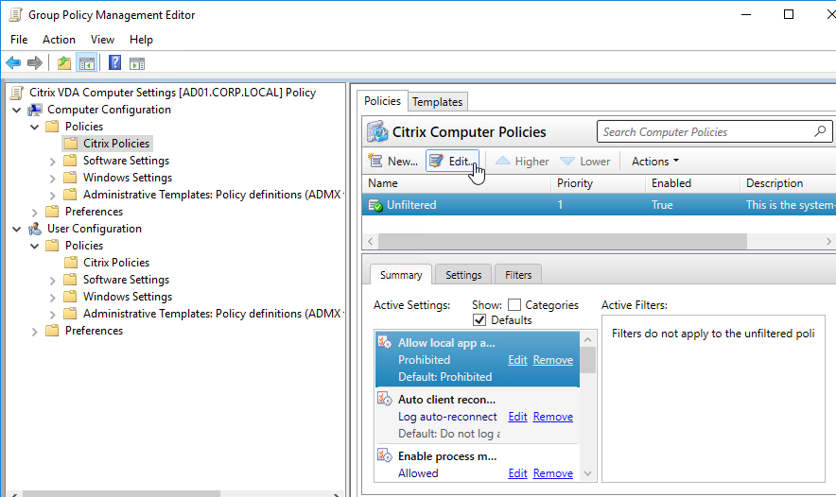The height and width of the screenshot is (497, 836).
Task: Click Edit link for Allow local app access
Action: (x=517, y=360)
